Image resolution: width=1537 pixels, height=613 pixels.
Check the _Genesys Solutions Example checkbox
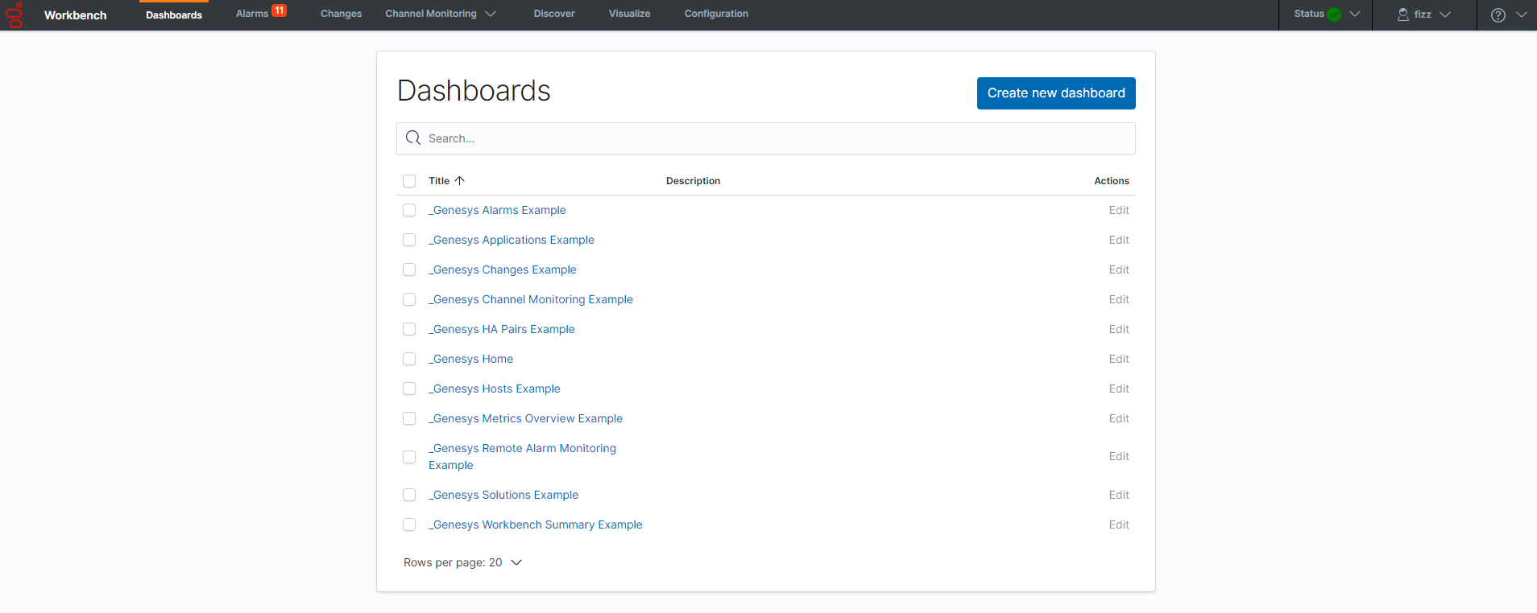coord(409,495)
